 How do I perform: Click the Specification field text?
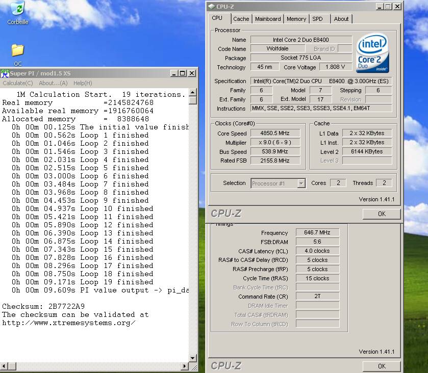coord(321,81)
